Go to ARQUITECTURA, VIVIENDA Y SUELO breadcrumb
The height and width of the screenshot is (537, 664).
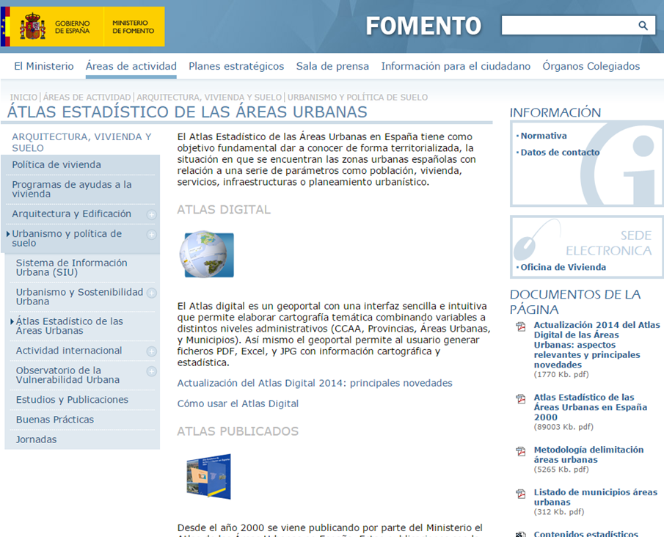pos(209,98)
